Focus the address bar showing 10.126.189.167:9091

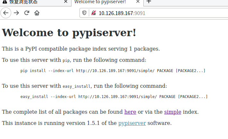tap(154, 13)
